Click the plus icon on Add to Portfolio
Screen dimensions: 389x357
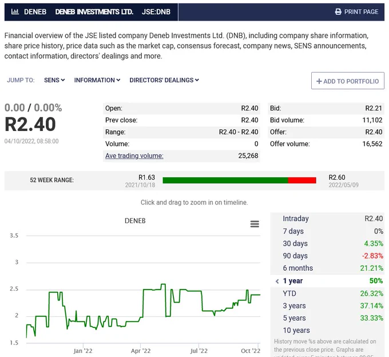pos(319,81)
